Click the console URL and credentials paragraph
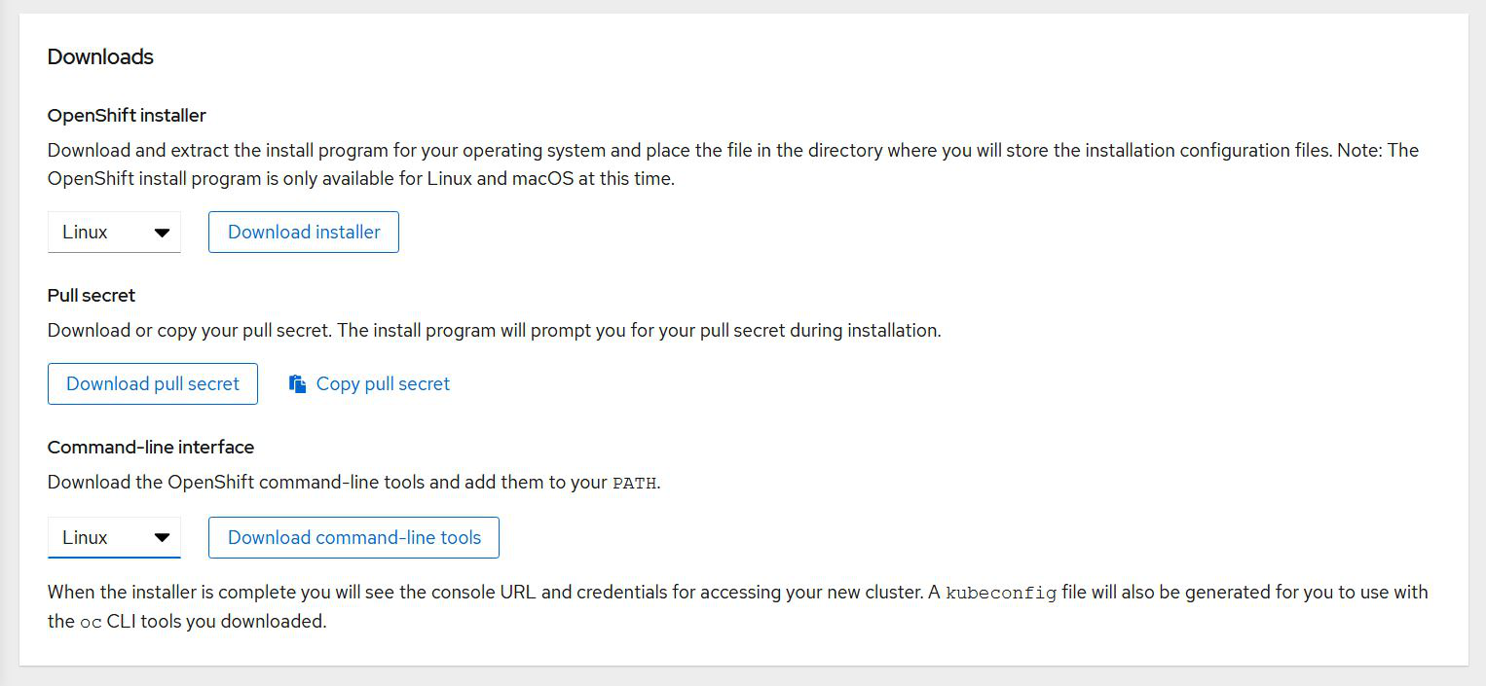This screenshot has height=686, width=1486. [487, 593]
